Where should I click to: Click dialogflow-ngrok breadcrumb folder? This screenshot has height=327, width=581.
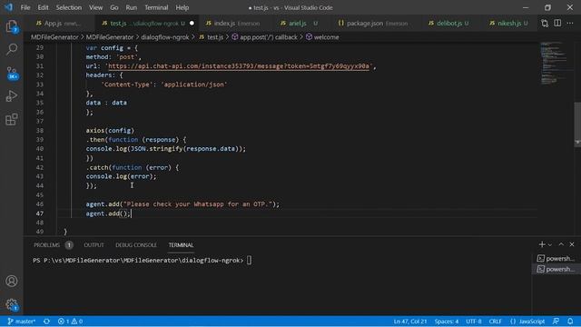(165, 37)
